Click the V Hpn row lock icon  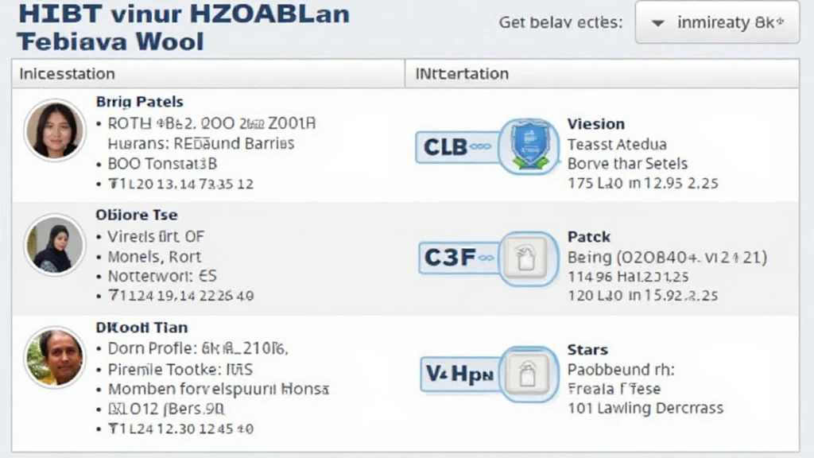[x=528, y=374]
